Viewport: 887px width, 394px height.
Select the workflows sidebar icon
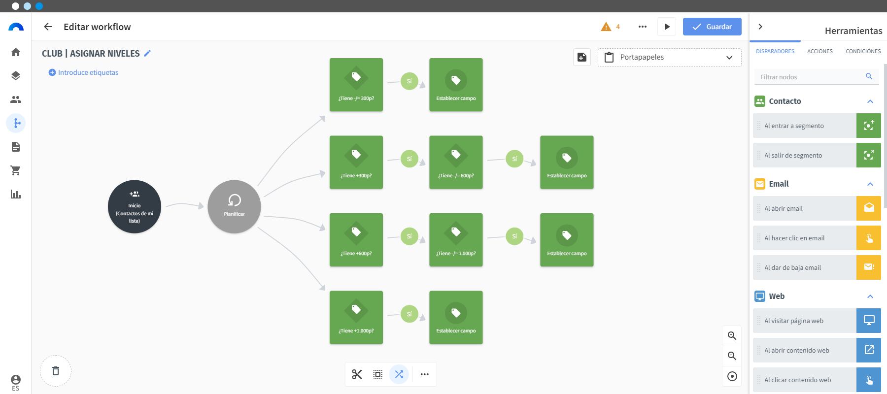(16, 123)
